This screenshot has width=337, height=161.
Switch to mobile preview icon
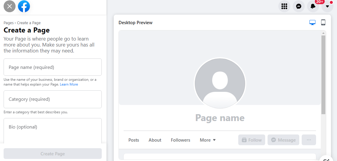pyautogui.click(x=323, y=22)
